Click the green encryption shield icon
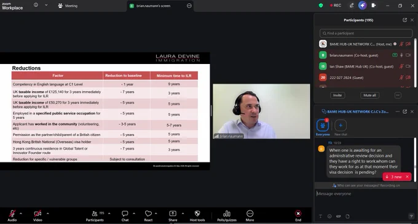This screenshot has width=418, height=224. (321, 6)
